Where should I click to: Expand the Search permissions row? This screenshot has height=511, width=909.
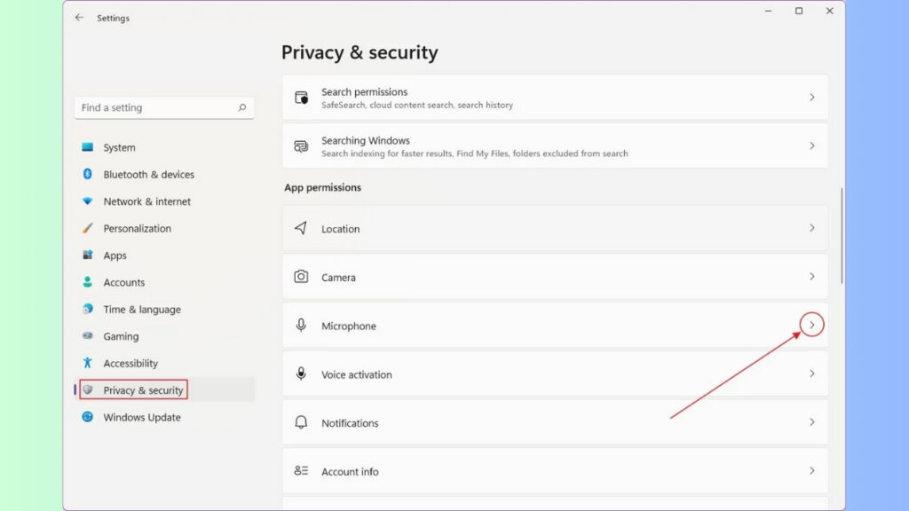[x=811, y=97]
